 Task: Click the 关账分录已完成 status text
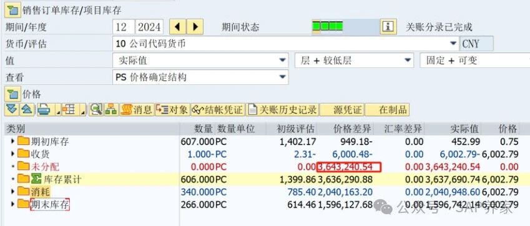coord(439,27)
